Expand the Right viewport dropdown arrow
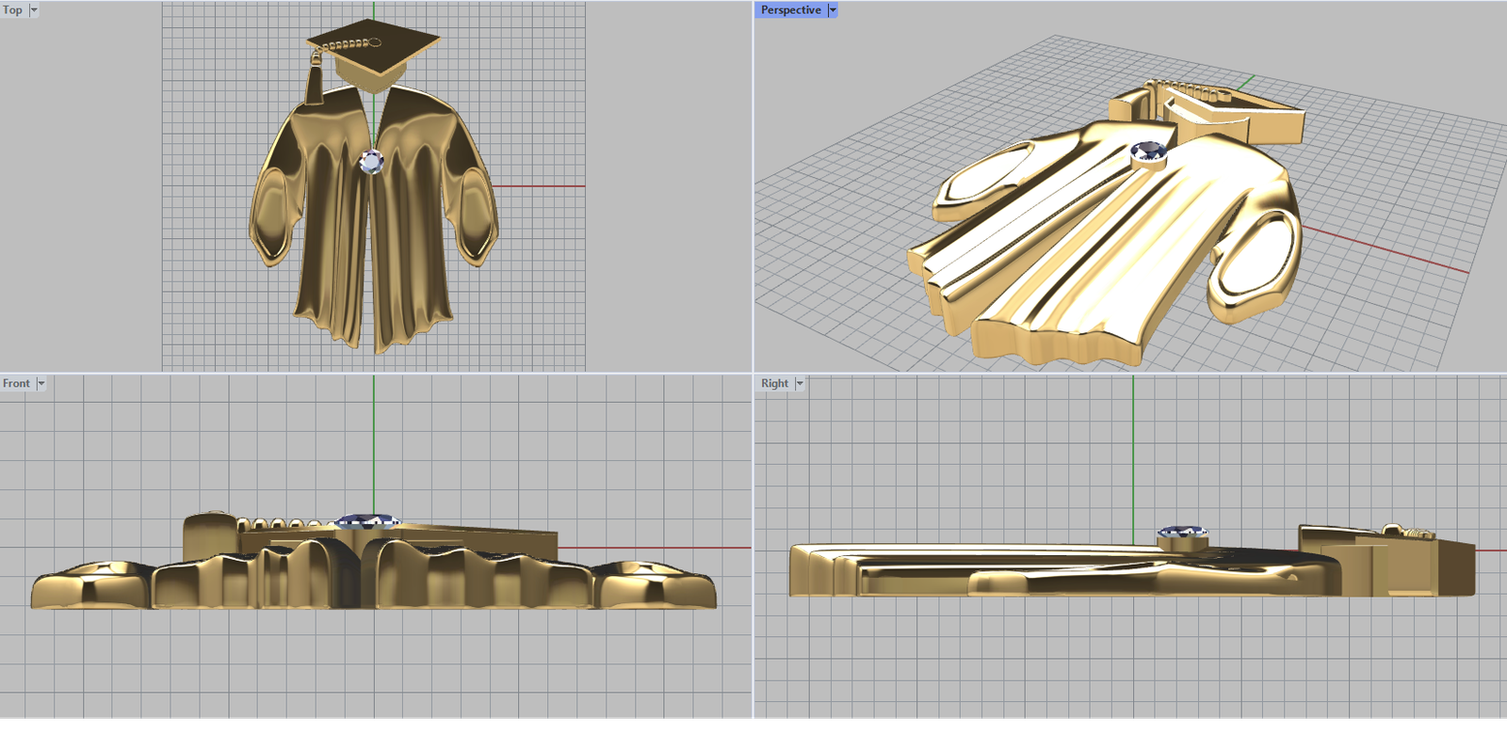1507x734 pixels. (x=800, y=384)
